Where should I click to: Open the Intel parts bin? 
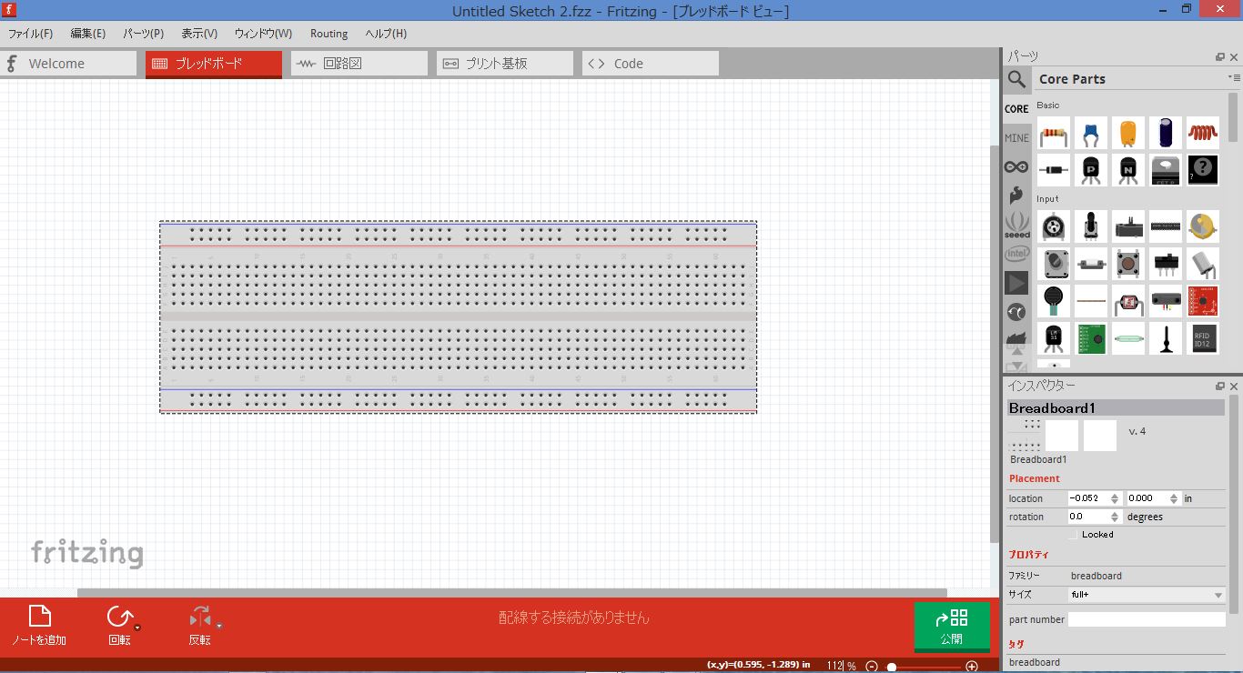[1016, 254]
